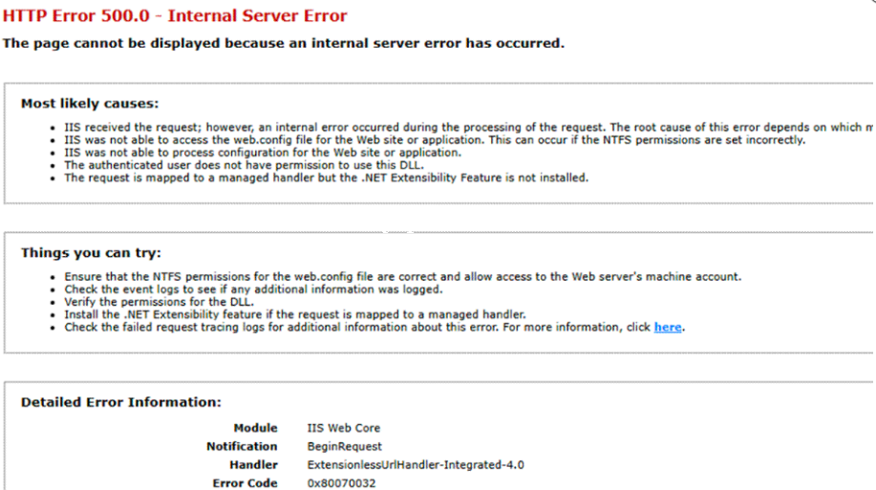Screen dimensions: 876x490
Task: Click the 'BeginRequest' notification value
Action: pyautogui.click(x=344, y=446)
